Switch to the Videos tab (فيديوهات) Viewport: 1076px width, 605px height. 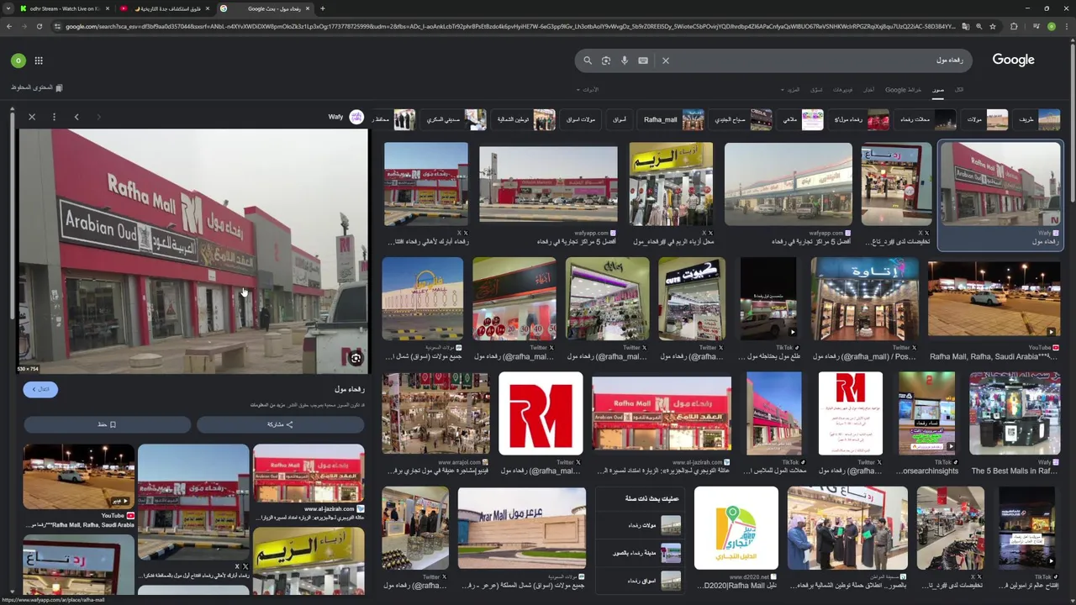[842, 90]
